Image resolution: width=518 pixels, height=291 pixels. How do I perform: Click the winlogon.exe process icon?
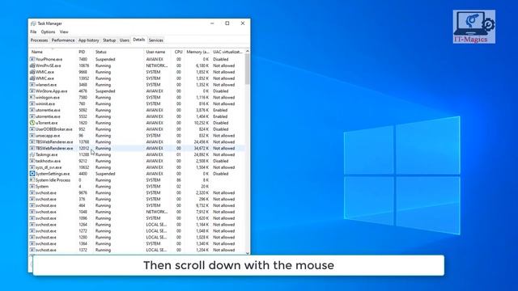pyautogui.click(x=32, y=97)
